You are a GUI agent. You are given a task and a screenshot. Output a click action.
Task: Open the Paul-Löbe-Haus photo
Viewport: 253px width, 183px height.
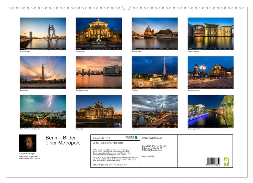pos(211,33)
